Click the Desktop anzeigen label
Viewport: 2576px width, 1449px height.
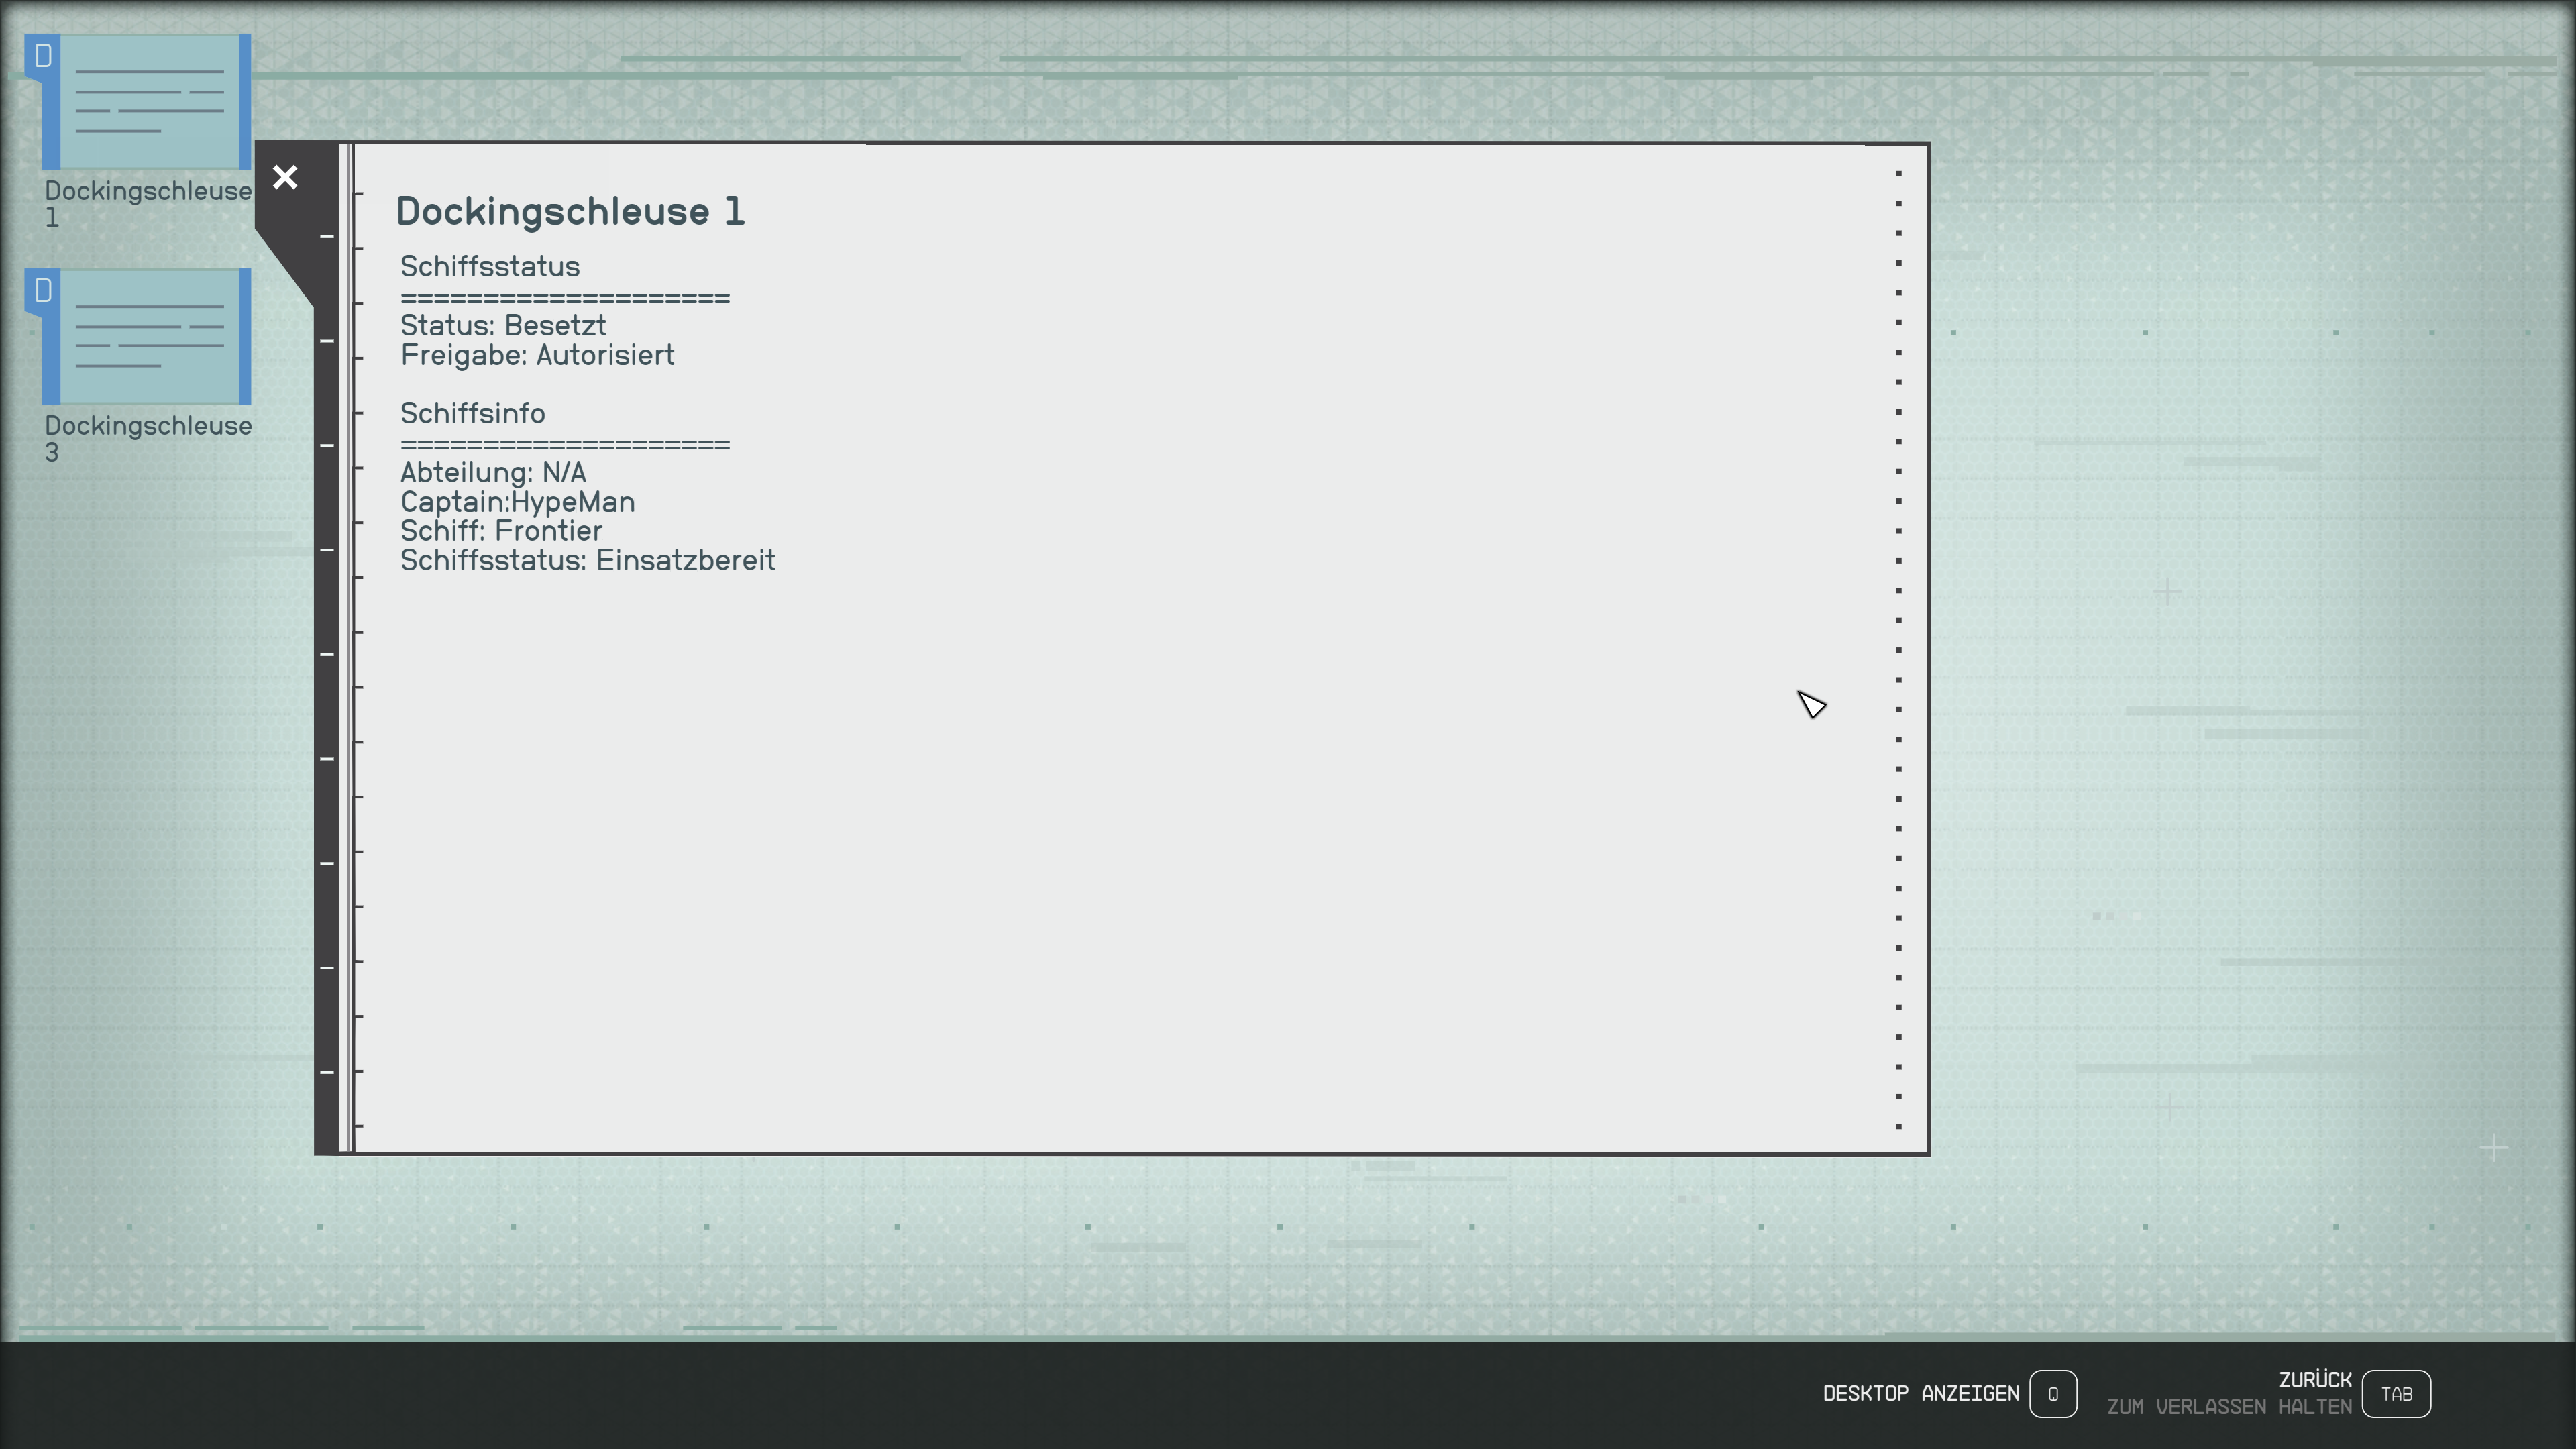(x=1920, y=1393)
